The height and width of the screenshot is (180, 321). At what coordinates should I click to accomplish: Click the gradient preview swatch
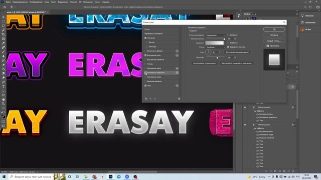214,43
